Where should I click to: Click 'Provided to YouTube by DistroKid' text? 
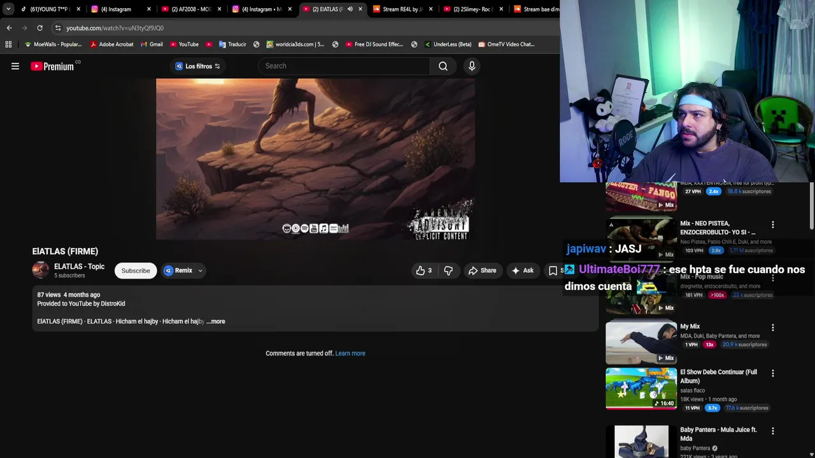(x=81, y=304)
